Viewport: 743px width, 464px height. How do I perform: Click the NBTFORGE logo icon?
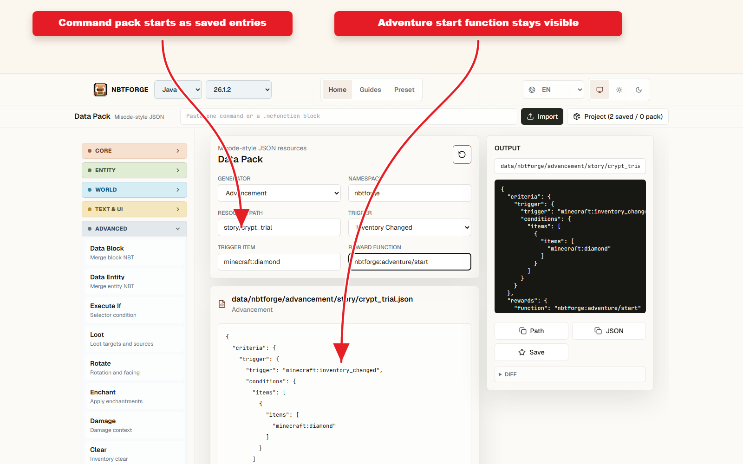100,90
